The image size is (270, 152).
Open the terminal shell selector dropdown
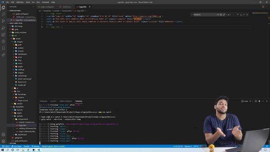coord(252,101)
